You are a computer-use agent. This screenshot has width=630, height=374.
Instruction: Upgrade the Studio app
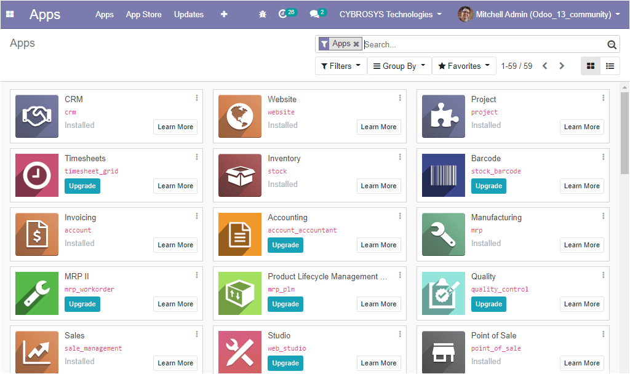click(x=285, y=363)
